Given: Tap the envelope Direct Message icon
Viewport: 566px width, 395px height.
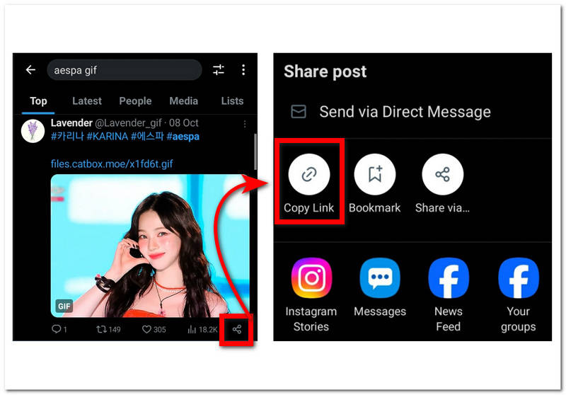Looking at the screenshot, I should point(299,112).
